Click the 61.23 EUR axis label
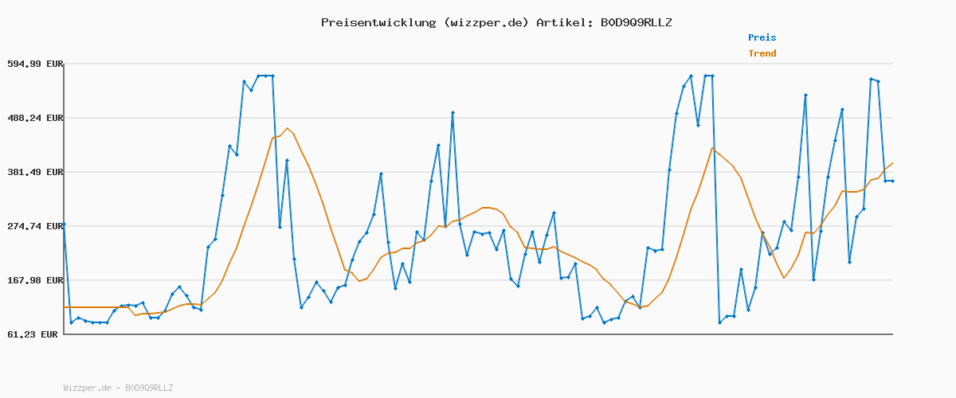 35,334
